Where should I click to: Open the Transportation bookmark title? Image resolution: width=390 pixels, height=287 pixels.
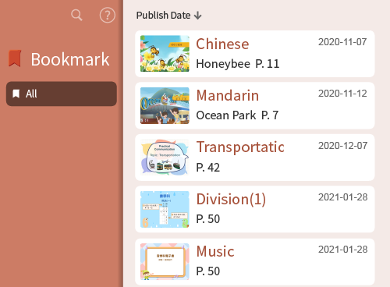click(240, 147)
